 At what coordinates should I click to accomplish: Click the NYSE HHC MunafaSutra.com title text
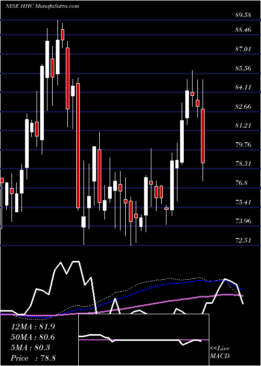42,6
